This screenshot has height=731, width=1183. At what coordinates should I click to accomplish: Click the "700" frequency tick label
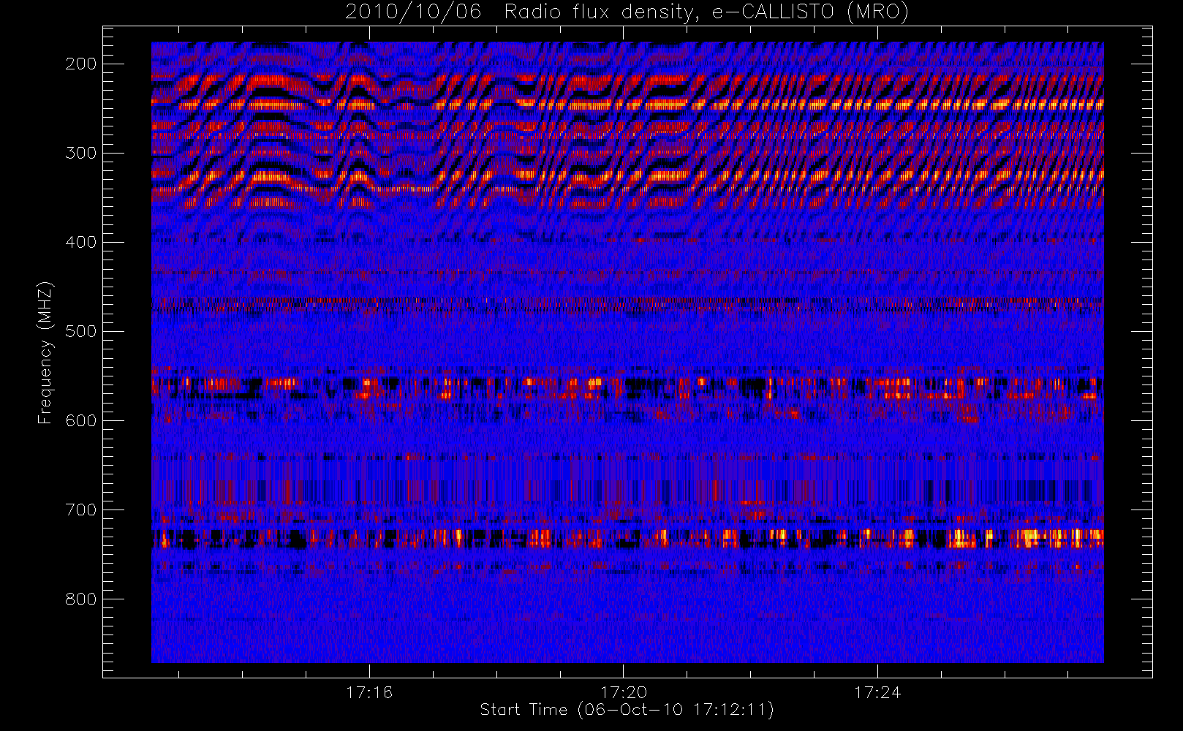tap(81, 510)
